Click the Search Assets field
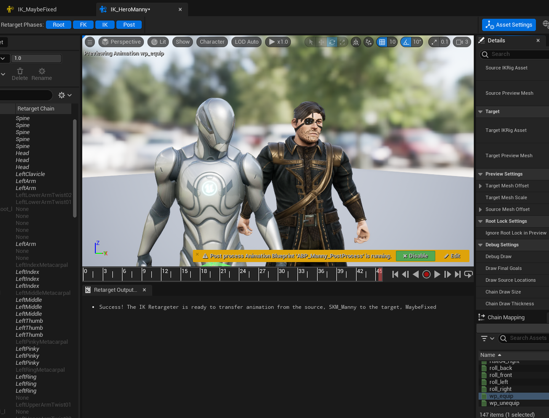Image resolution: width=549 pixels, height=418 pixels. click(x=524, y=338)
